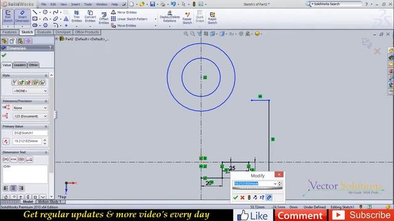The image size is (394, 221).
Task: Switch to the Other tab
Action: [33, 65]
